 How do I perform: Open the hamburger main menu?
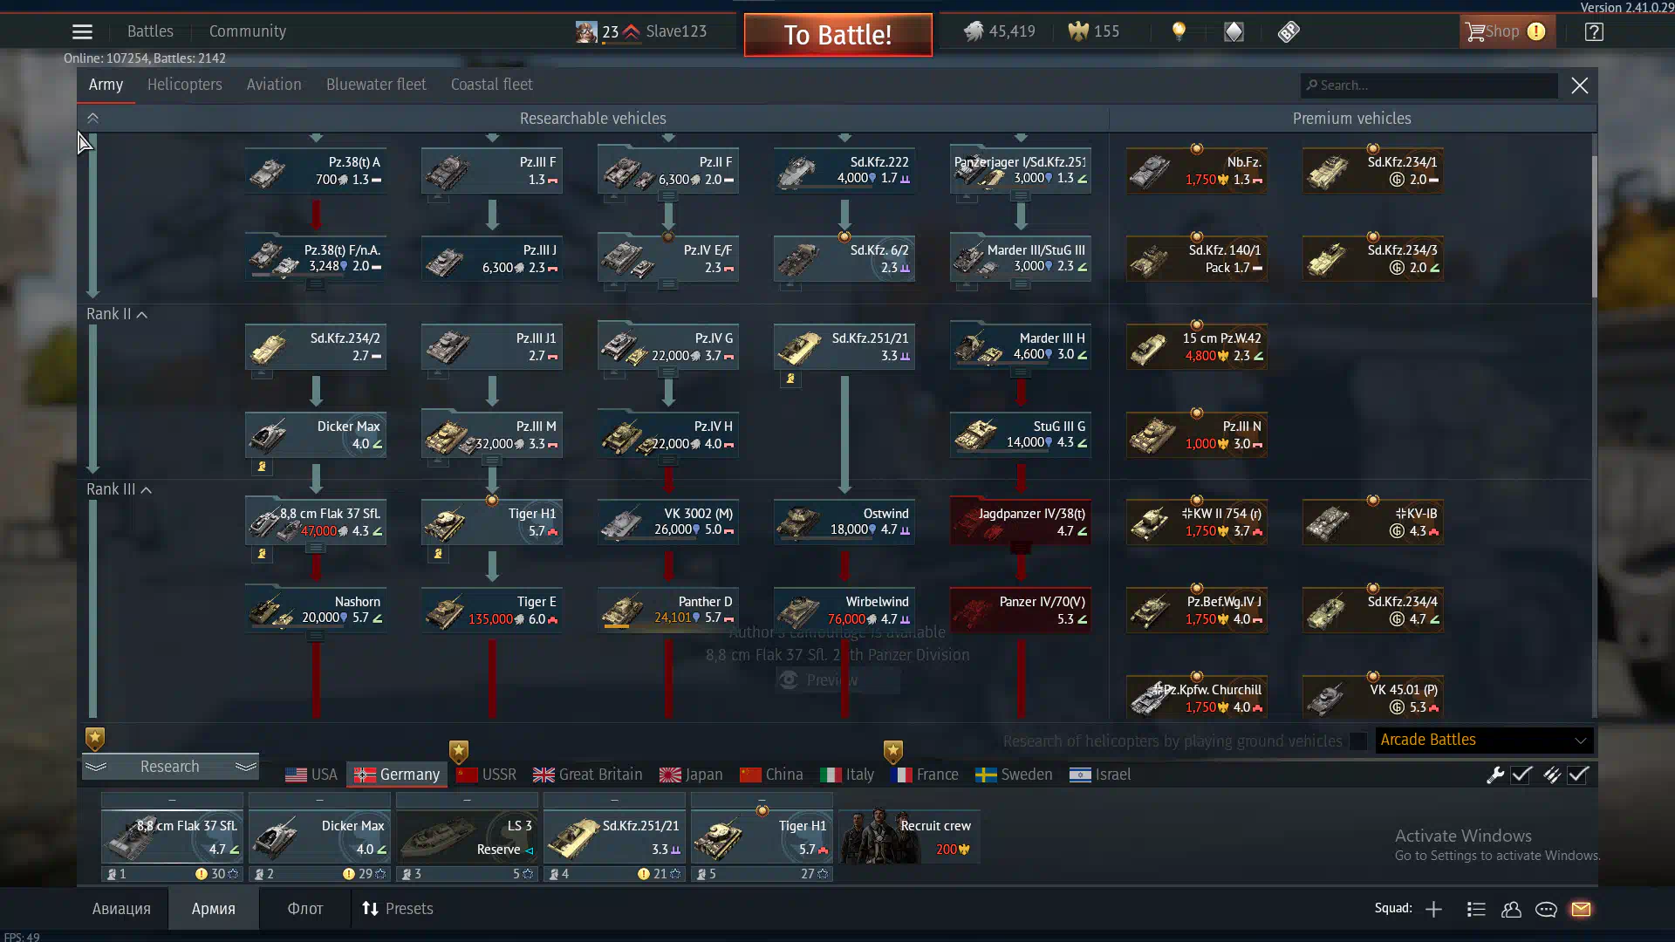(82, 32)
